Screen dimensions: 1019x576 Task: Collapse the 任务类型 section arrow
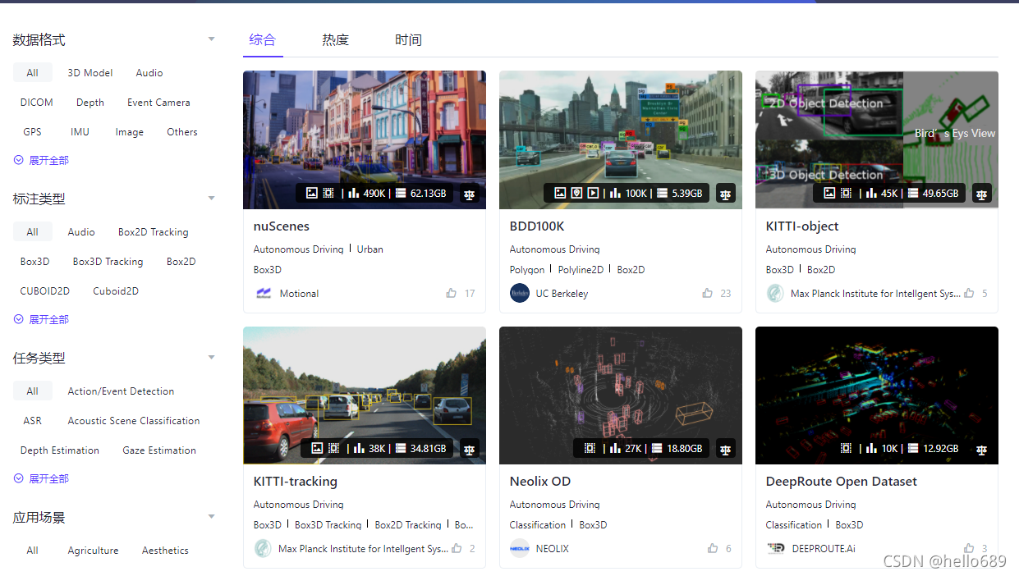pos(211,358)
